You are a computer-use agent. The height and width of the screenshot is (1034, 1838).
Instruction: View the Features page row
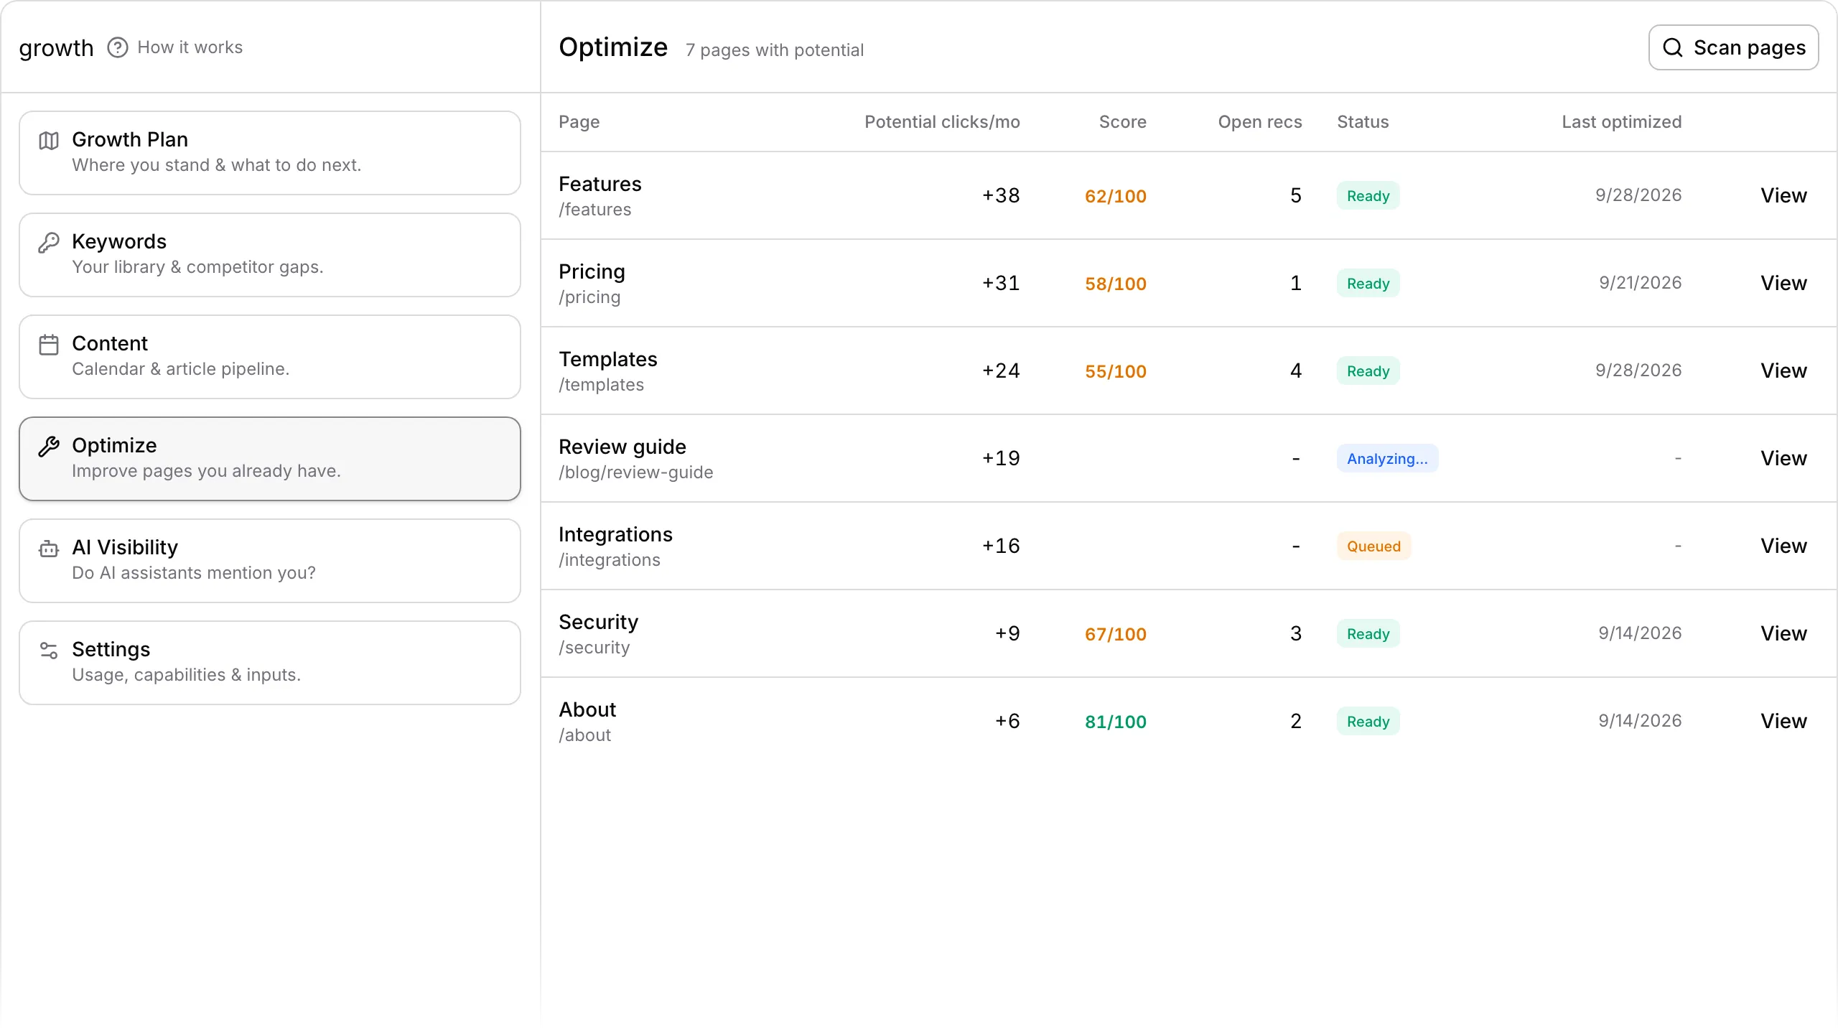click(x=1783, y=195)
